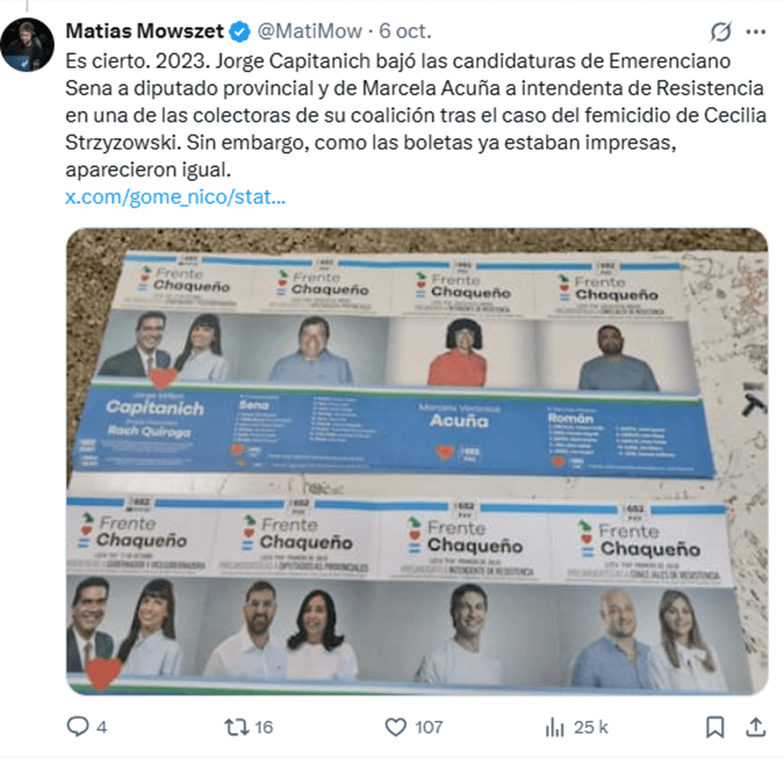Click the 16 reposts count
Image resolution: width=784 pixels, height=774 pixels.
264,727
